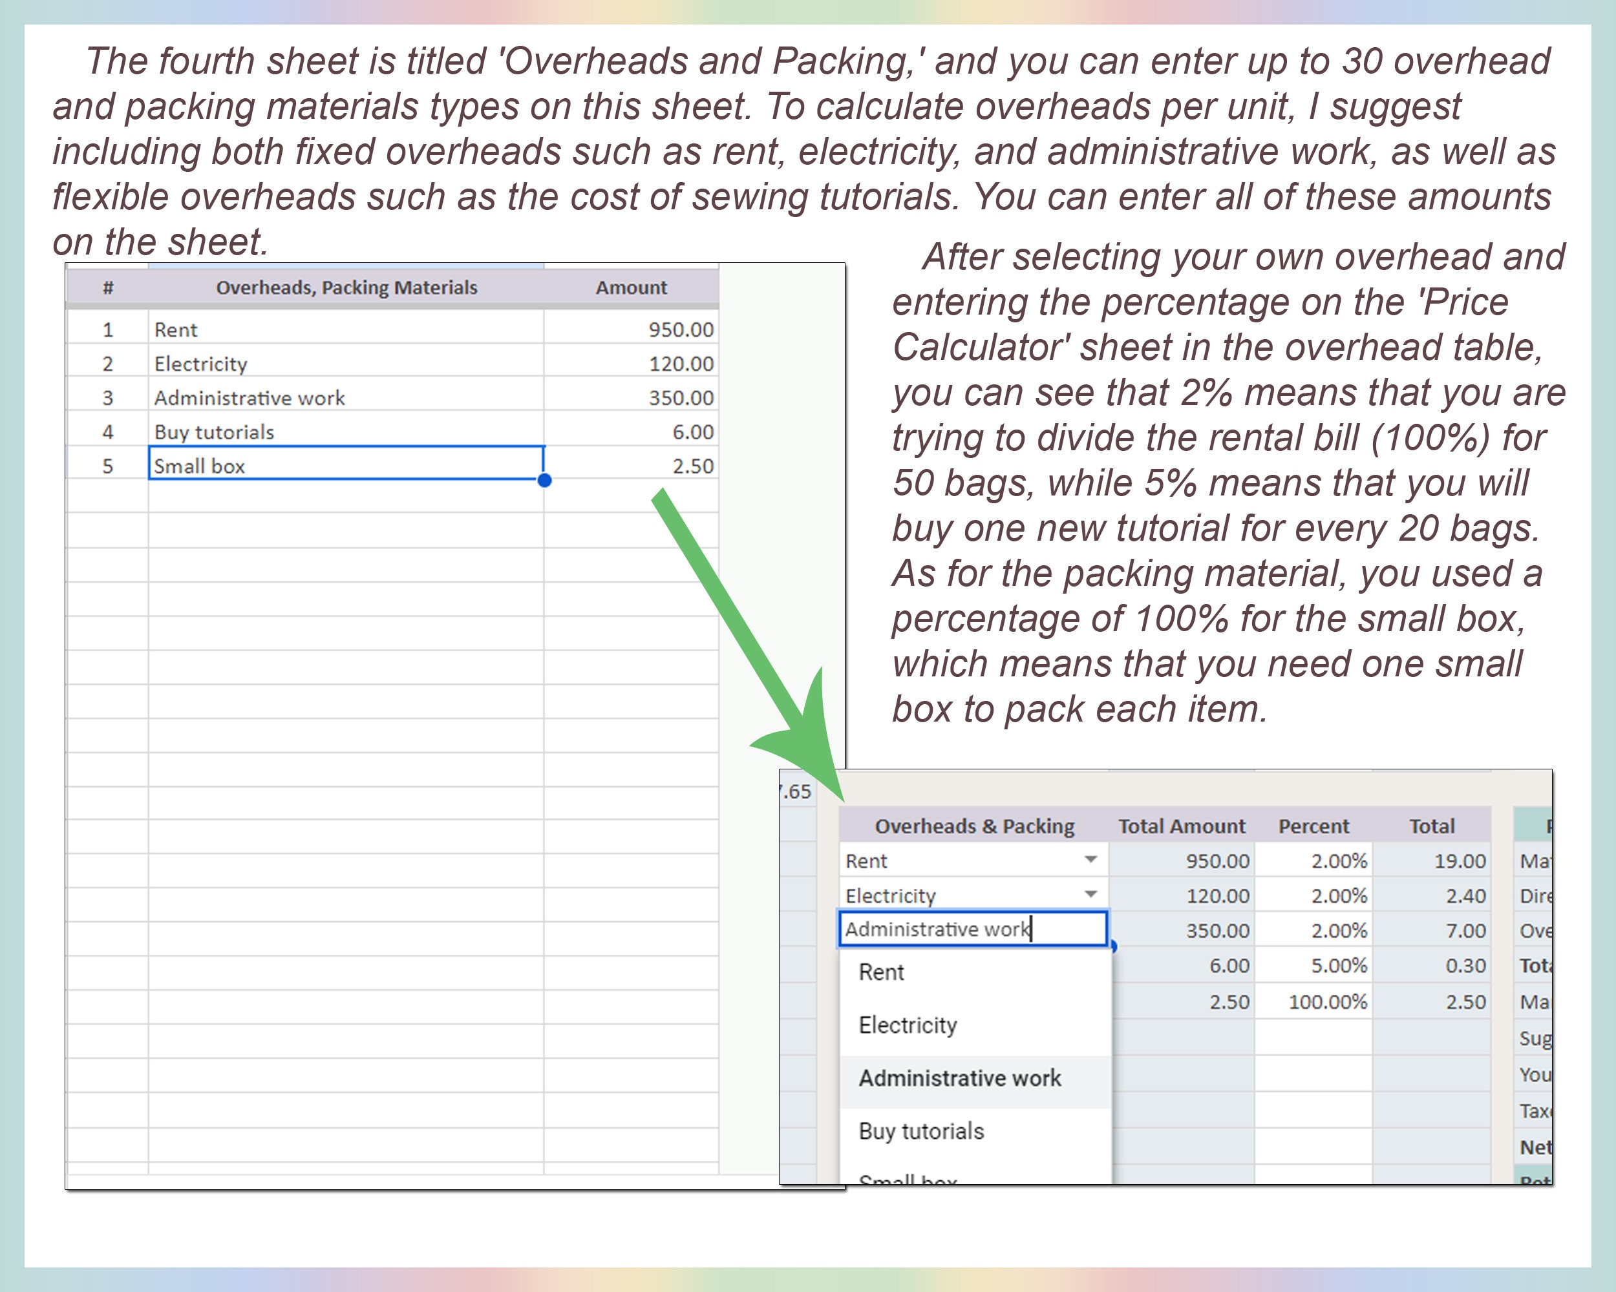This screenshot has width=1616, height=1292.
Task: Click the 2.00% percent cell for Rent
Action: pyautogui.click(x=1340, y=860)
